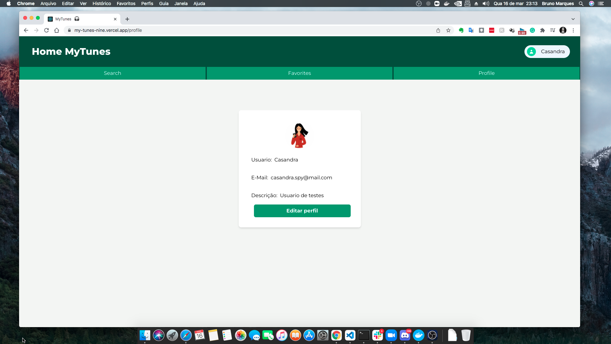Click the Evernote extension icon
611x344 pixels.
pyautogui.click(x=461, y=30)
